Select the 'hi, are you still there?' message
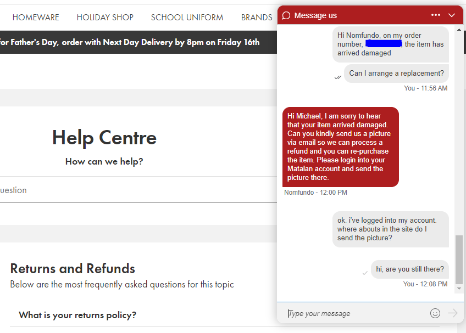The height and width of the screenshot is (333, 466). coord(410,269)
